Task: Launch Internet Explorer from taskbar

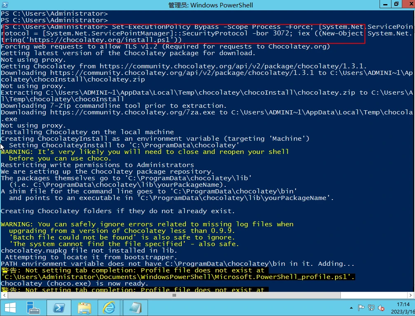Action: pos(109,308)
